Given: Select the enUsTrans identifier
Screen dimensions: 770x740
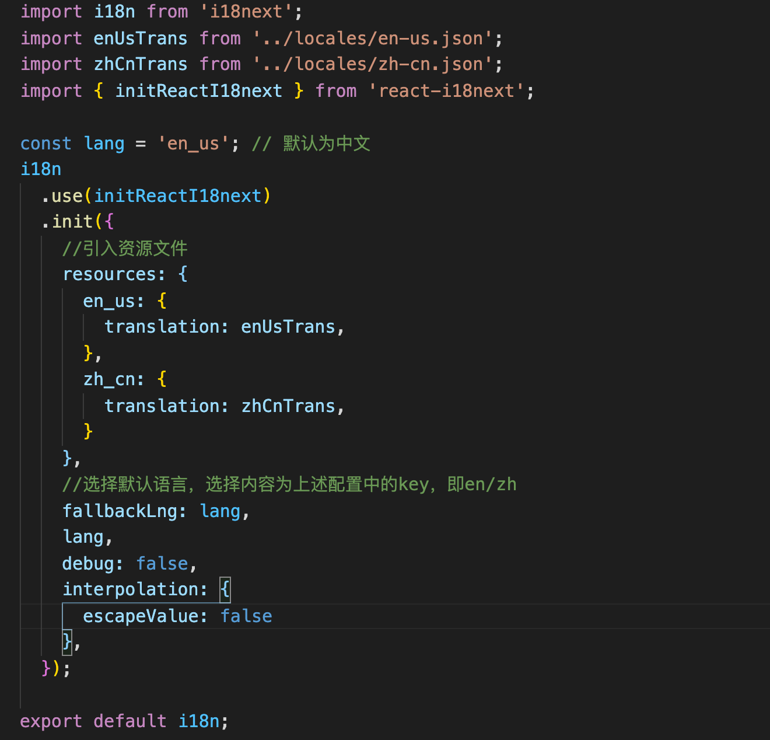Looking at the screenshot, I should tap(140, 38).
